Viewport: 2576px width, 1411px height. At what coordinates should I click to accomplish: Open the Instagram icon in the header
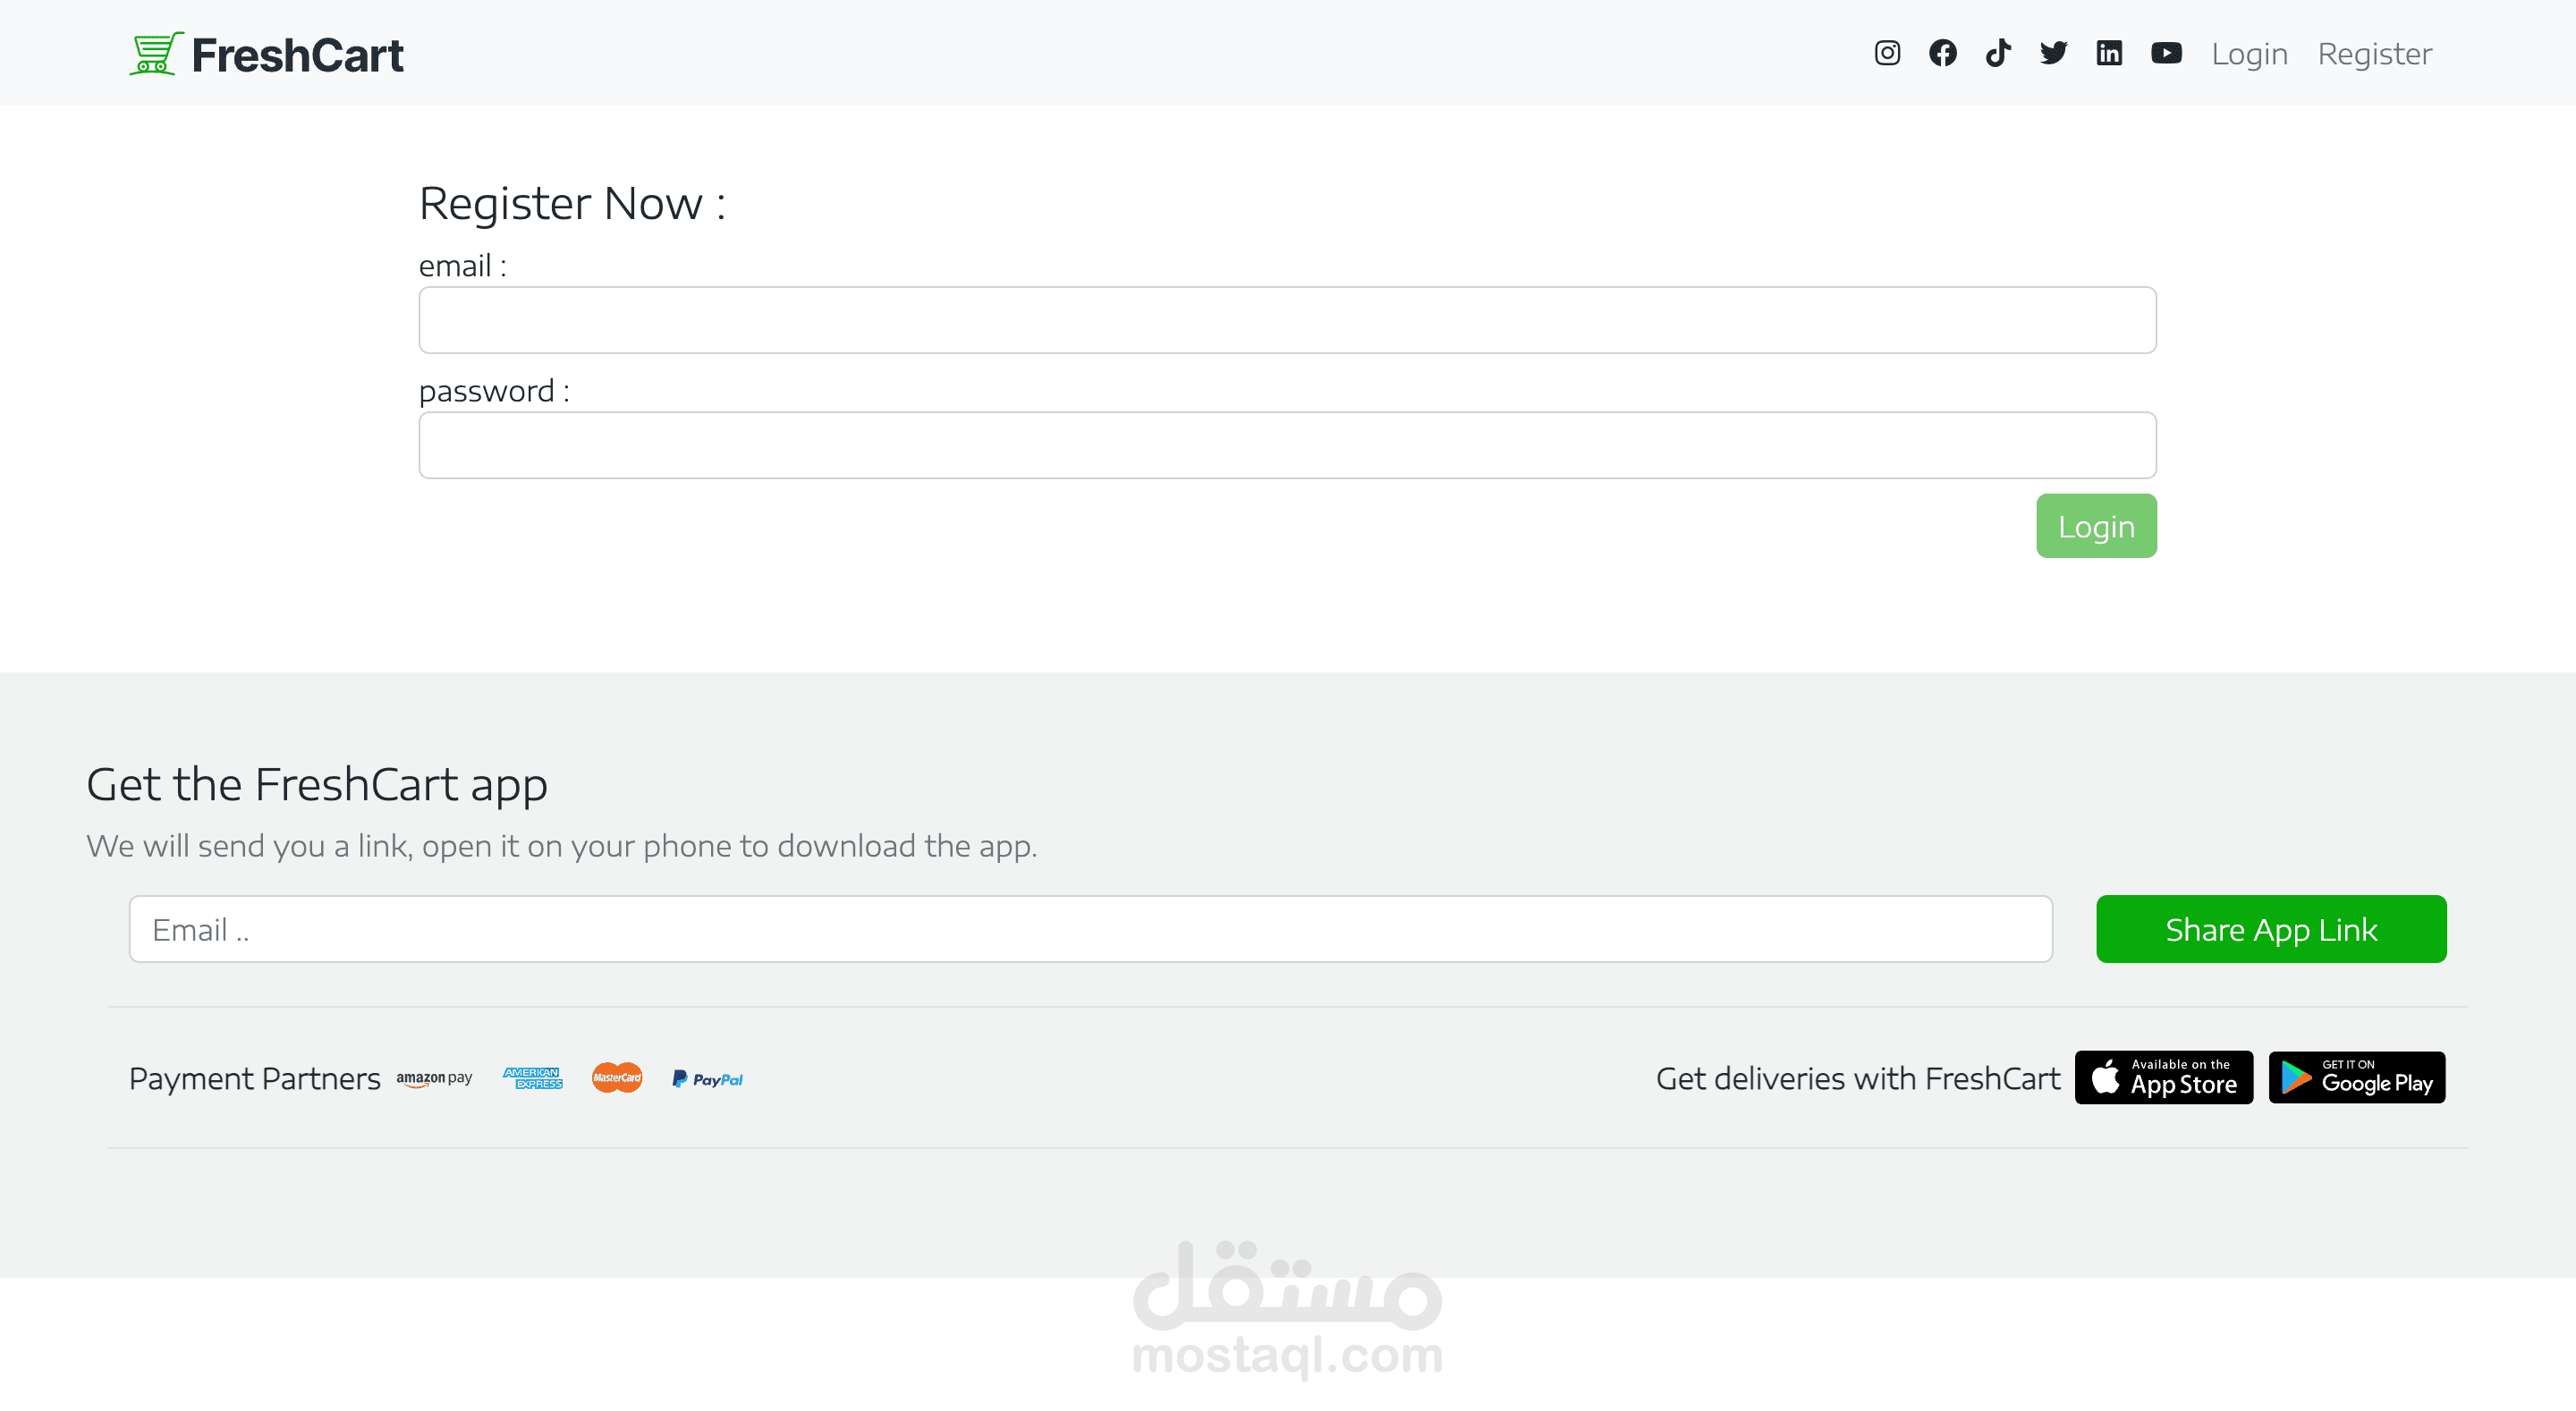click(x=1887, y=53)
